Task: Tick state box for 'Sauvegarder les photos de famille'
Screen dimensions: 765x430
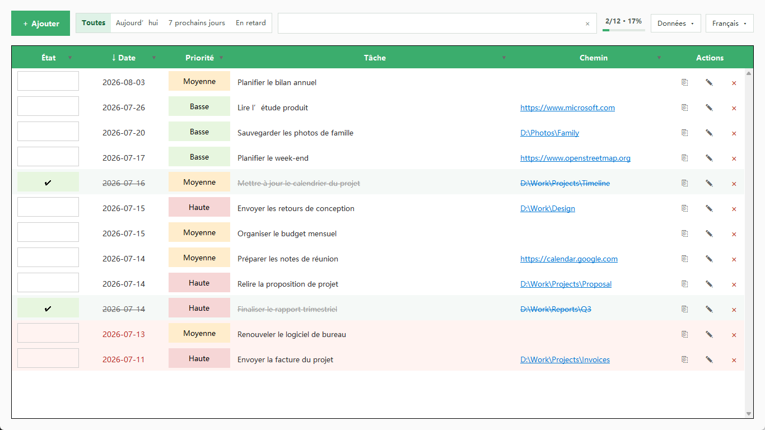Action: pyautogui.click(x=48, y=131)
